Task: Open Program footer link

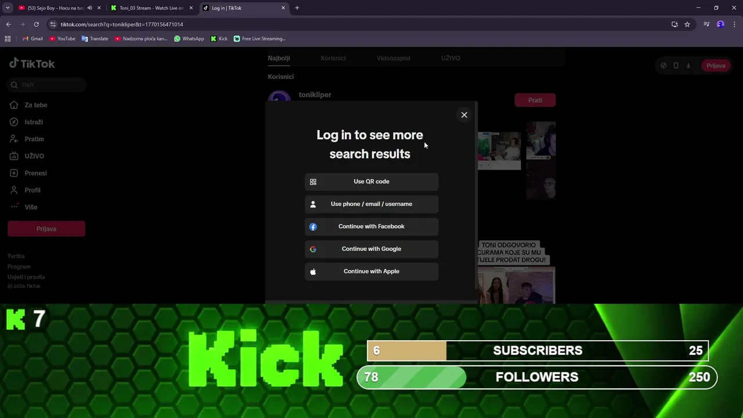Action: (19, 266)
